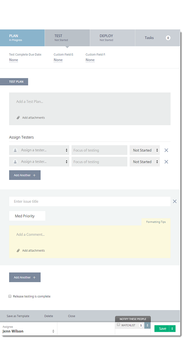184x341 pixels.
Task: Click Add Another under Assign Testers
Action: click(25, 175)
